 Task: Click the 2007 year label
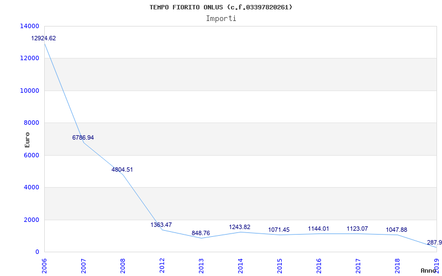83,266
